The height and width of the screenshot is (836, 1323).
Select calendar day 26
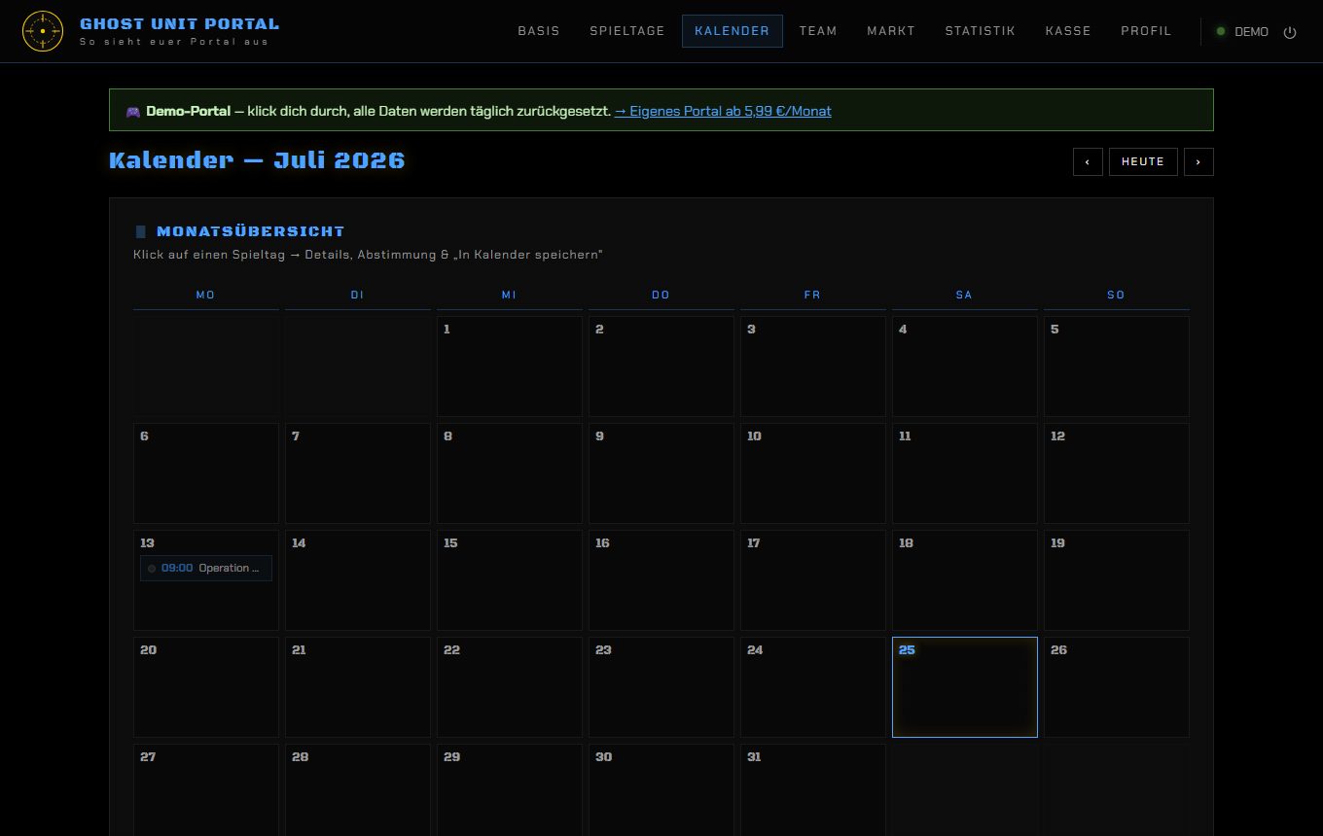tap(1117, 687)
